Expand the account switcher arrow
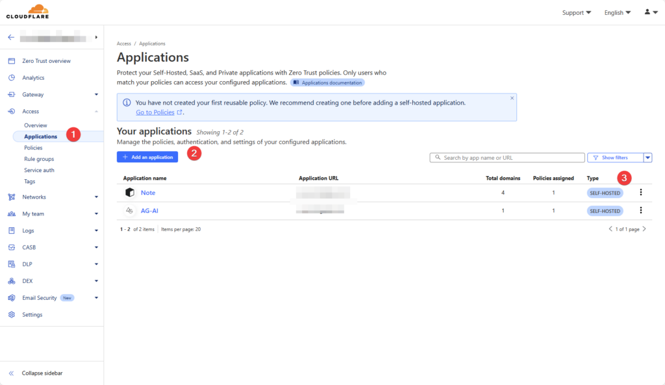Viewport: 665px width, 385px height. click(x=96, y=37)
